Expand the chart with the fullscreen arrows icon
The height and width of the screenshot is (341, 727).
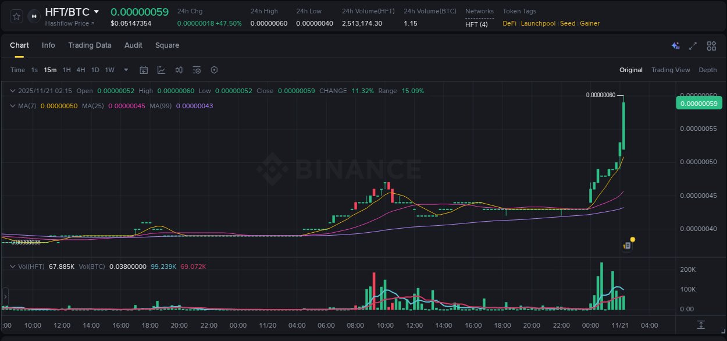pyautogui.click(x=693, y=45)
